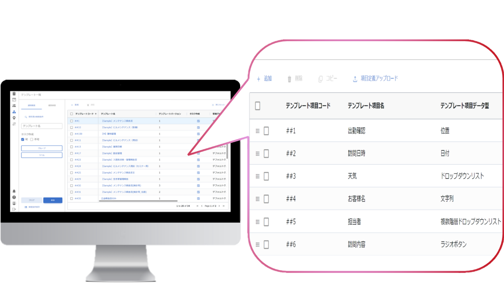Click the logout icon in sidebar
Viewport: 504px width, 283px height.
[14, 209]
